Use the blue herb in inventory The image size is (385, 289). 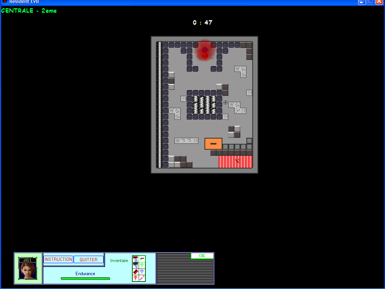pyautogui.click(x=142, y=272)
